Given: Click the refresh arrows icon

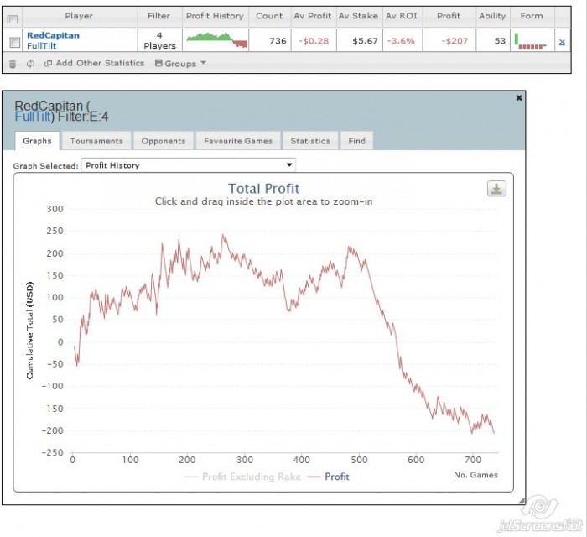Looking at the screenshot, I should tap(30, 64).
